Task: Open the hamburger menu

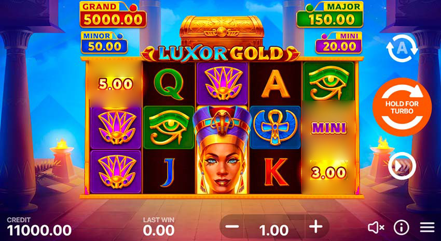Action: (x=427, y=228)
